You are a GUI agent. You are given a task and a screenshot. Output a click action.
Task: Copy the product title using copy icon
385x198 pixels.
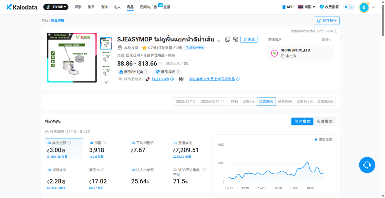click(228, 39)
